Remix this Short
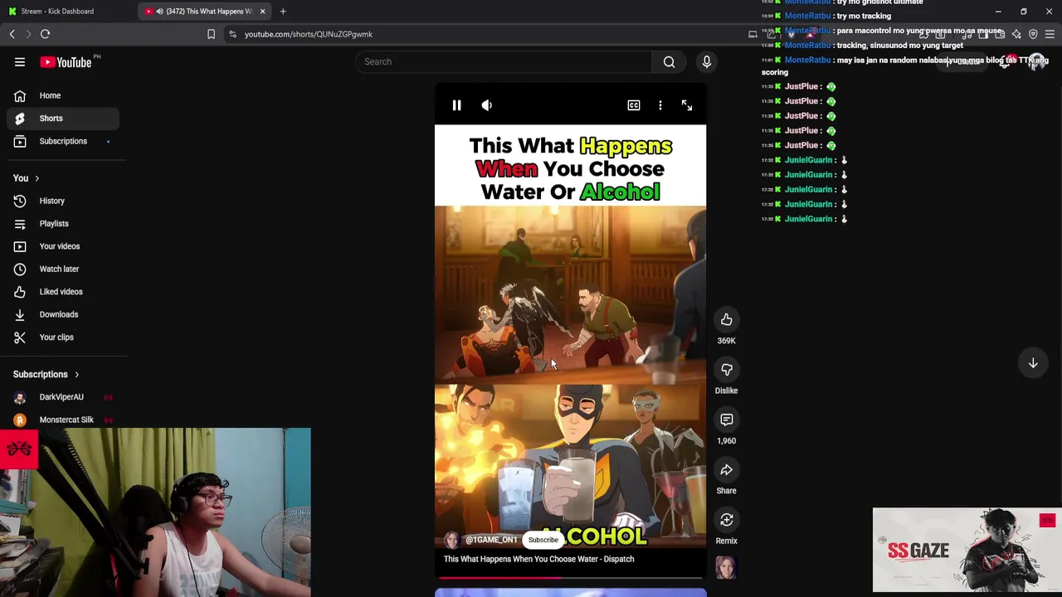1062x597 pixels. pyautogui.click(x=726, y=520)
